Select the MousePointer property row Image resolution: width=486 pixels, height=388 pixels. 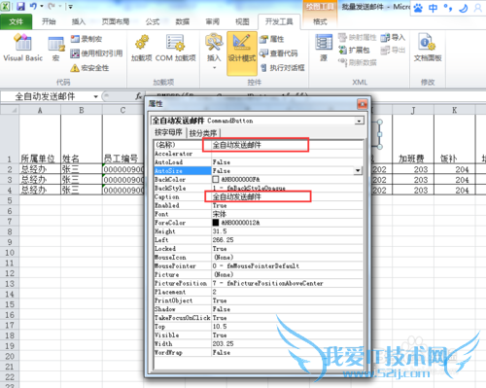pyautogui.click(x=259, y=266)
